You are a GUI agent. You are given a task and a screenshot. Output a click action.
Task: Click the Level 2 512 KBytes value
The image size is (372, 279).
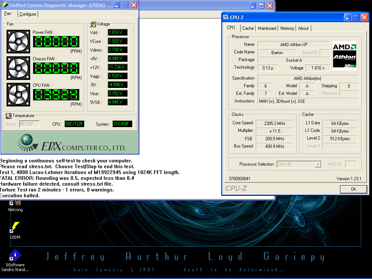(340, 138)
